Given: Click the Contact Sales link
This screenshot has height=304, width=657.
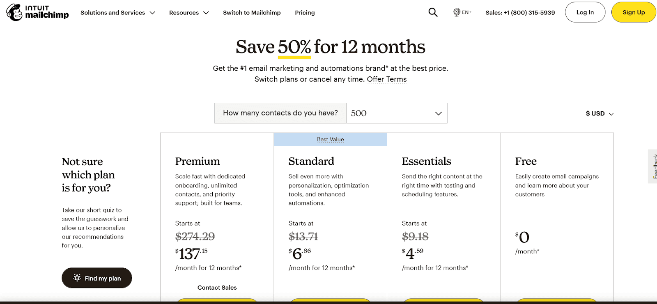Looking at the screenshot, I should pos(217,288).
